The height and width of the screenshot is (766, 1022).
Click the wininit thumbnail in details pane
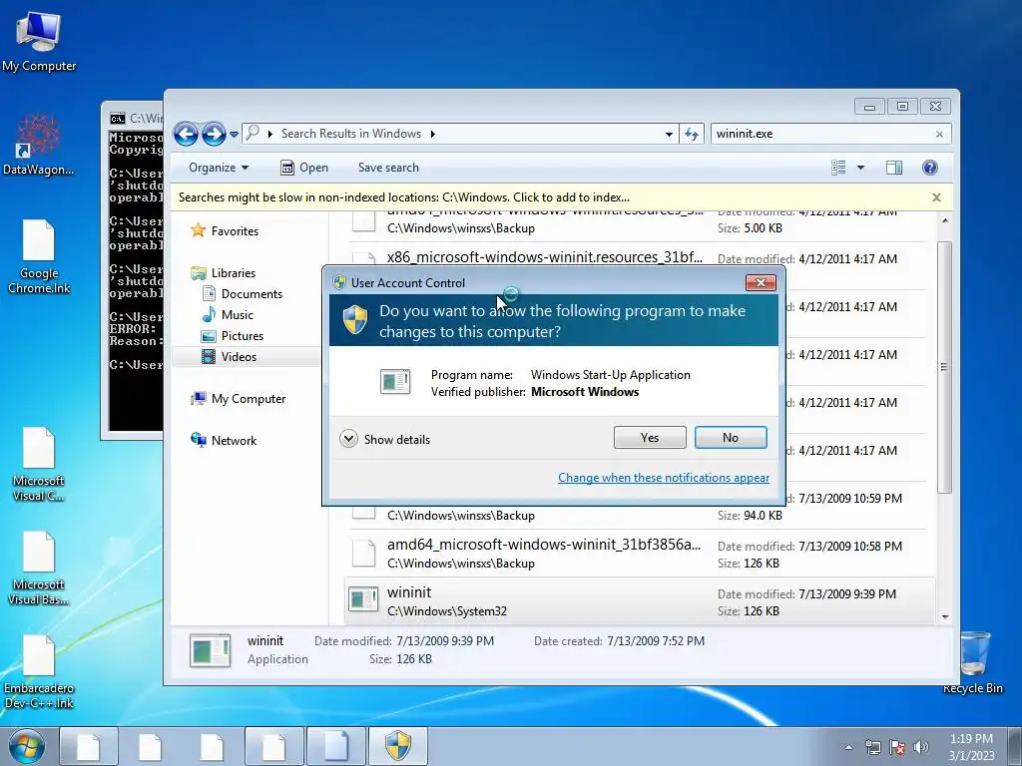pos(210,650)
